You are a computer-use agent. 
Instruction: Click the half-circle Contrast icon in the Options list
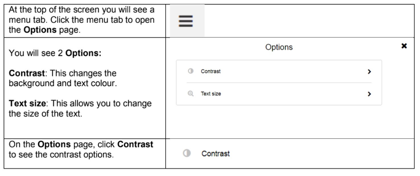191,71
